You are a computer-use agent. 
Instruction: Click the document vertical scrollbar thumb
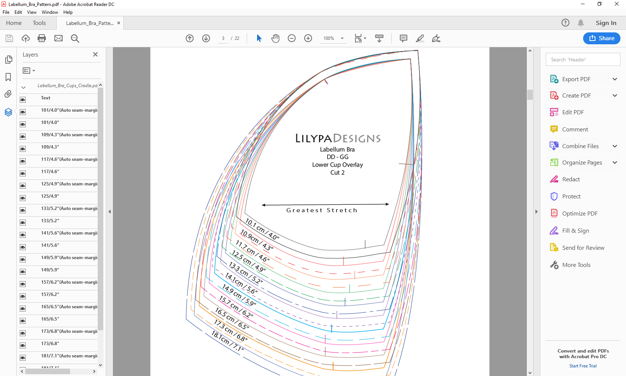530,95
